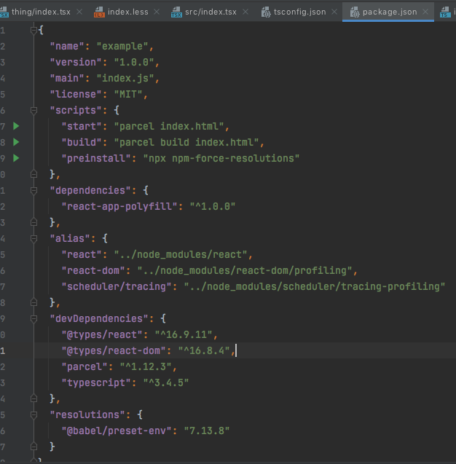Switch to the thing/index.tsx tab
456x464 pixels.
pyautogui.click(x=41, y=12)
